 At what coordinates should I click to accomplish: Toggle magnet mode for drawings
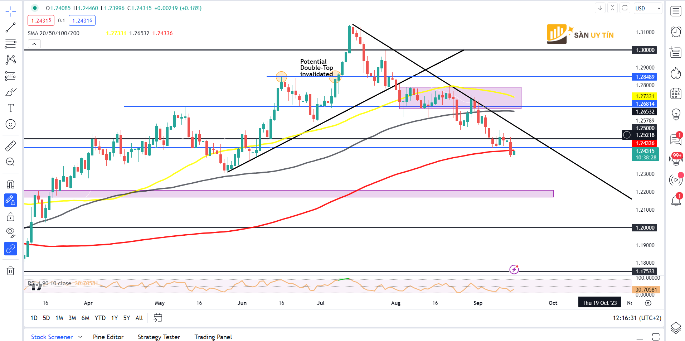coord(11,184)
